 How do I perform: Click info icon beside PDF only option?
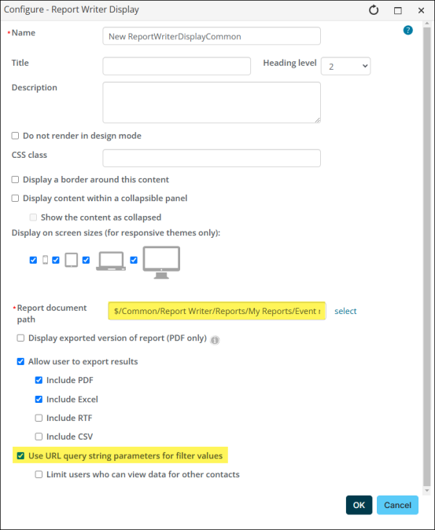coord(215,340)
